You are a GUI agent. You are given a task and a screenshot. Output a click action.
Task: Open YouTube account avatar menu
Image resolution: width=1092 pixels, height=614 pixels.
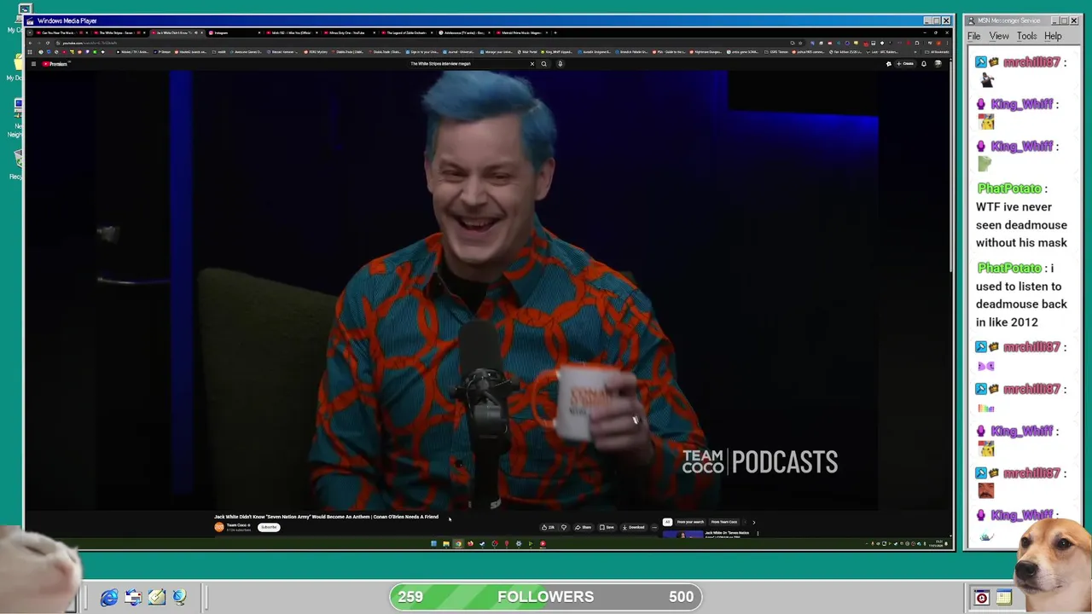point(938,64)
